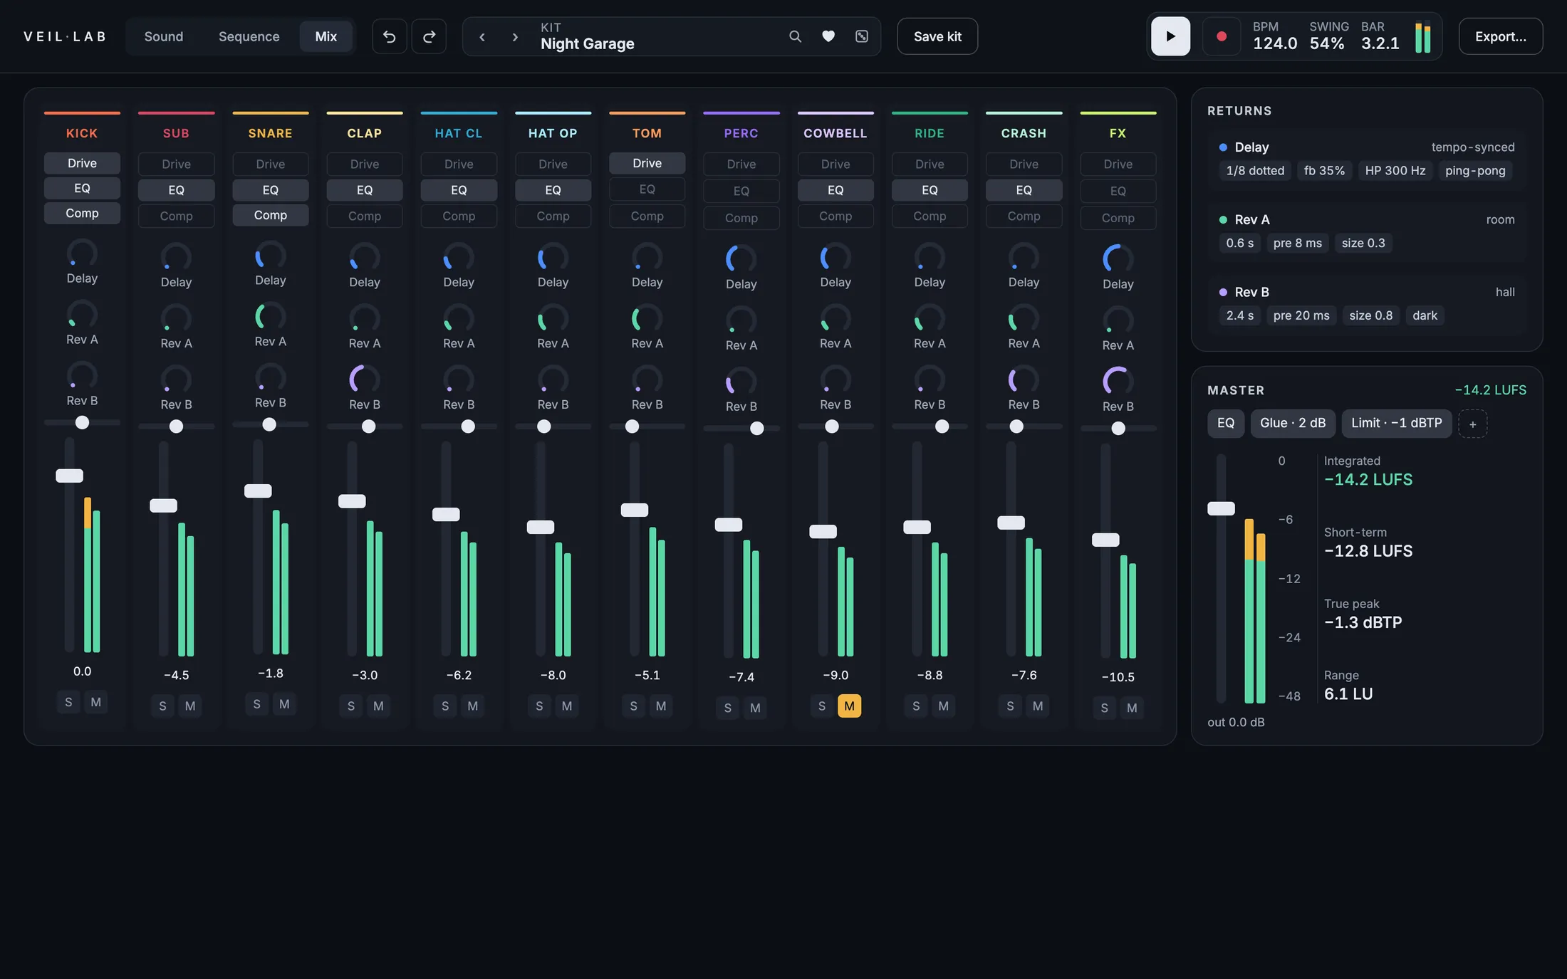The image size is (1567, 979).
Task: Enable EQ on the PERC channel
Action: [741, 191]
